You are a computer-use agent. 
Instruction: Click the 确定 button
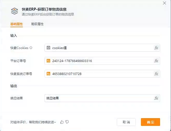(x=150, y=122)
